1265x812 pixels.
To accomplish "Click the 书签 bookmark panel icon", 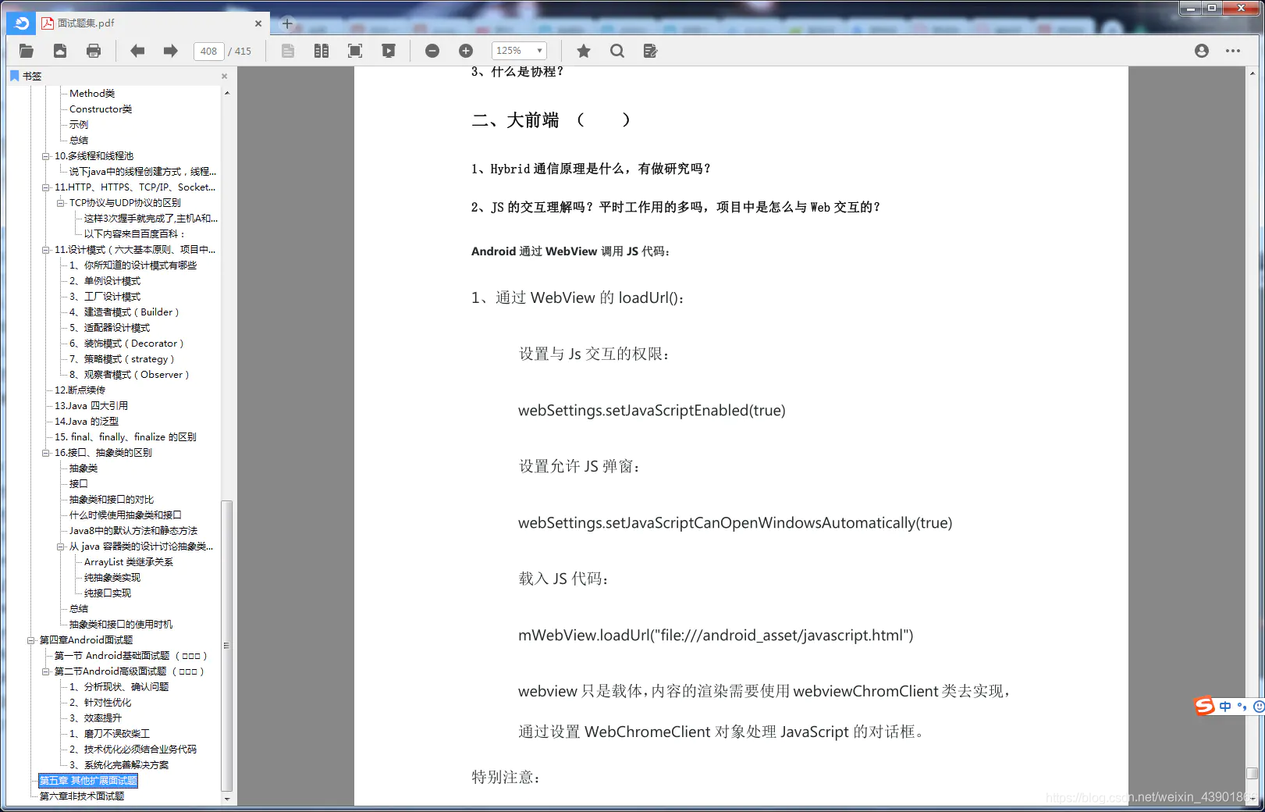I will 15,76.
